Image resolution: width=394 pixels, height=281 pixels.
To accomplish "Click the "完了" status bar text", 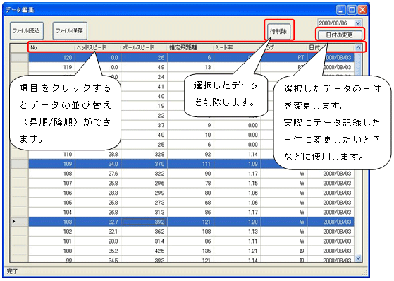I will (12, 271).
